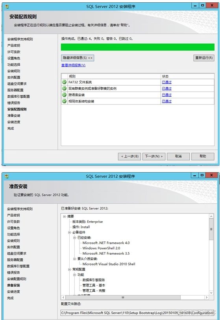The width and height of the screenshot is (220, 320).
Task: Click the installer icon in the 安装配置规则 window title bar
Action: 7,7
